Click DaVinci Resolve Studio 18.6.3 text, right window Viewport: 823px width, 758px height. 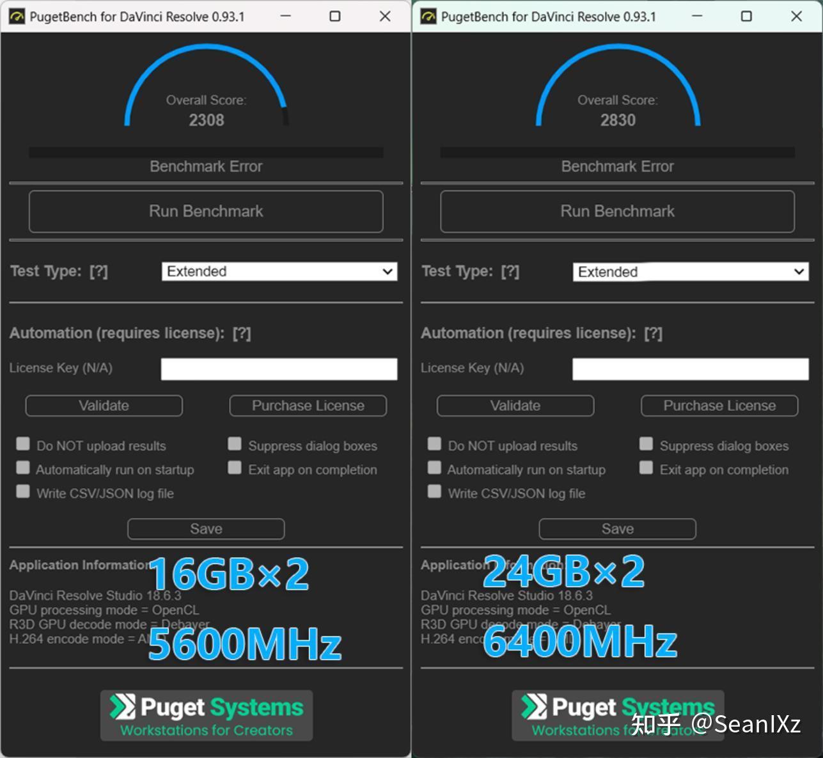[506, 596]
